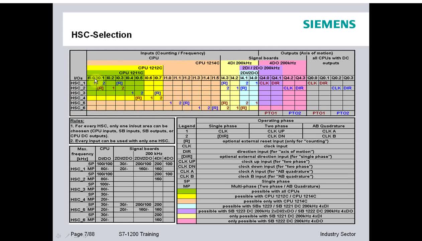Click the 'I/Os' row label
The height and width of the screenshot is (241, 422).
(79, 78)
